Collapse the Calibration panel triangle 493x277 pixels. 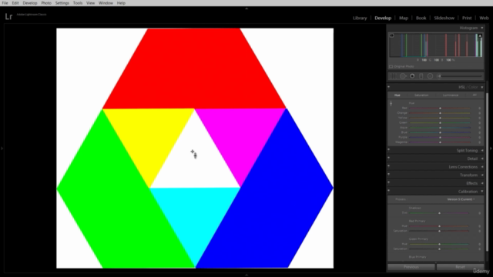pos(482,192)
